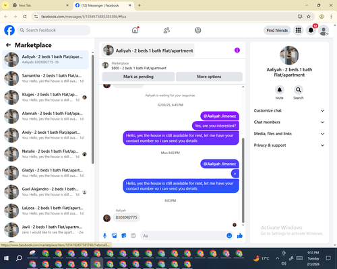This screenshot has height=269, width=337.
Task: Click More options button
Action: (x=209, y=77)
